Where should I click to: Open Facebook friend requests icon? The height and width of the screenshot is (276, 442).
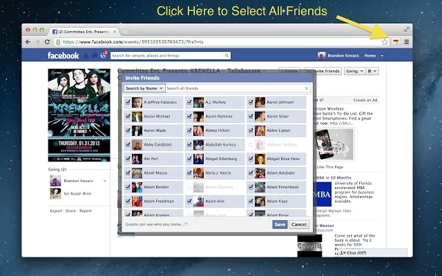pyautogui.click(x=86, y=56)
